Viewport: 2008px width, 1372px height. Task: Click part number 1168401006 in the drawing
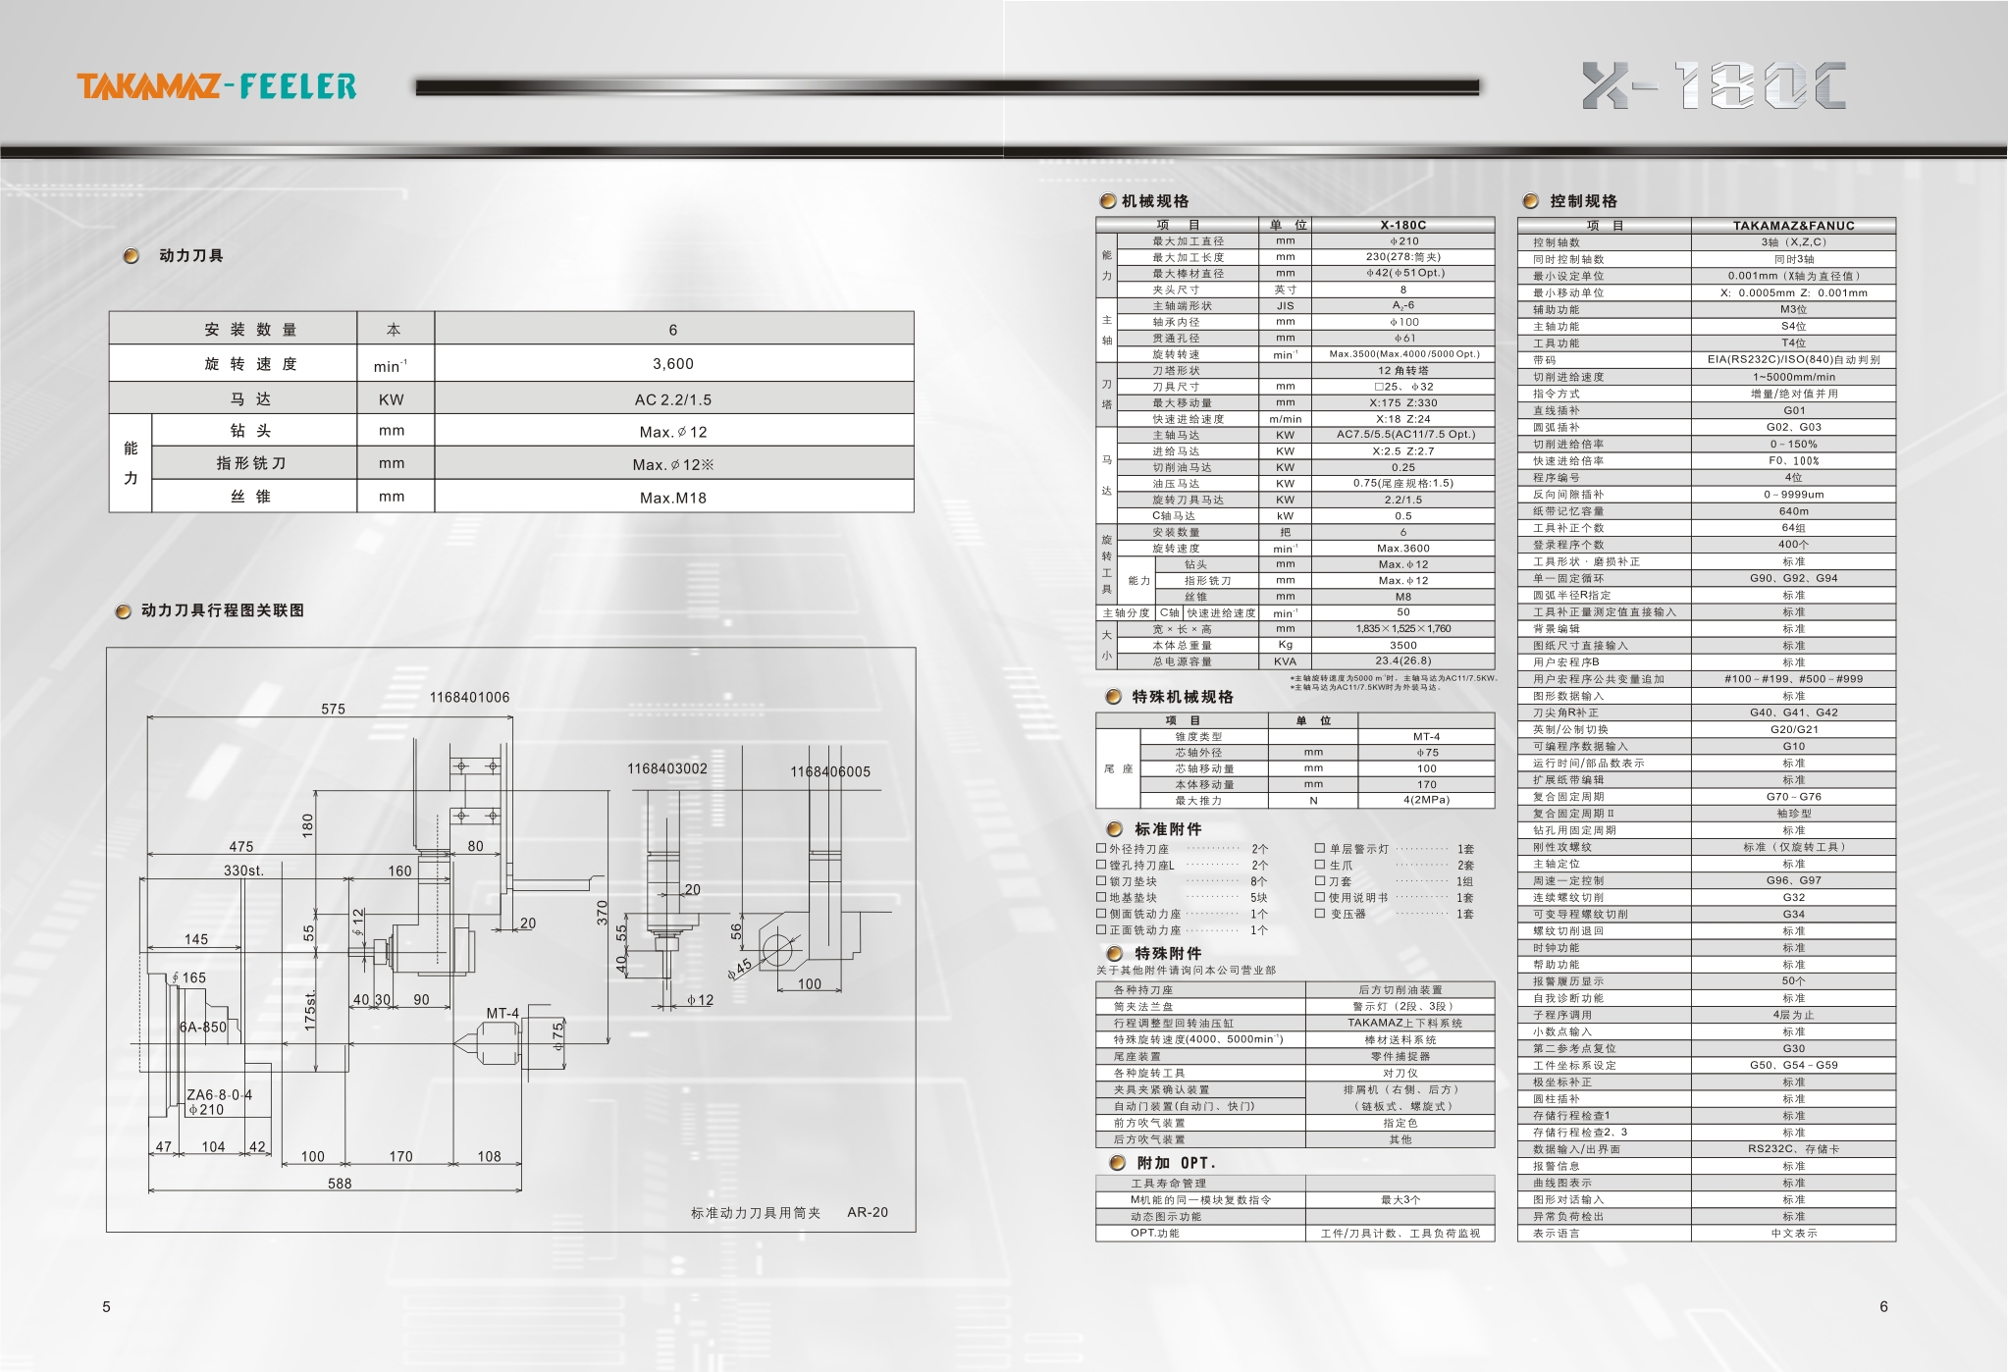pos(469,698)
